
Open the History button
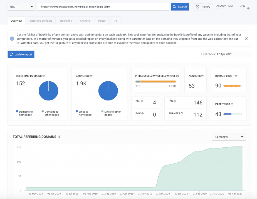(203, 7)
